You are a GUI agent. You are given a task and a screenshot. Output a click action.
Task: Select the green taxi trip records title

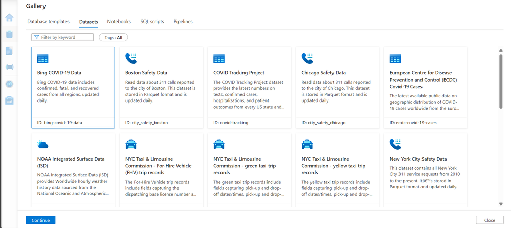pyautogui.click(x=245, y=166)
